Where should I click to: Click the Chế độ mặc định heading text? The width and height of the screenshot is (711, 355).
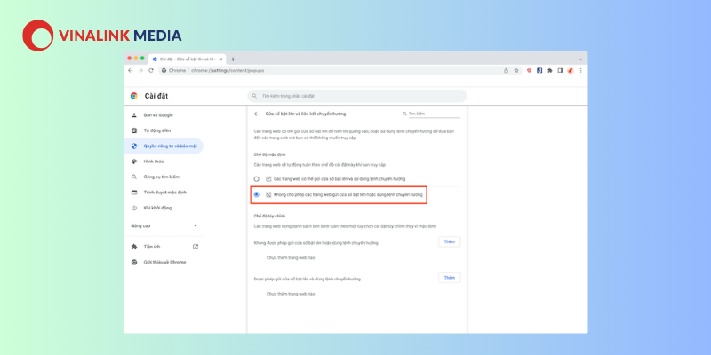[x=270, y=154]
